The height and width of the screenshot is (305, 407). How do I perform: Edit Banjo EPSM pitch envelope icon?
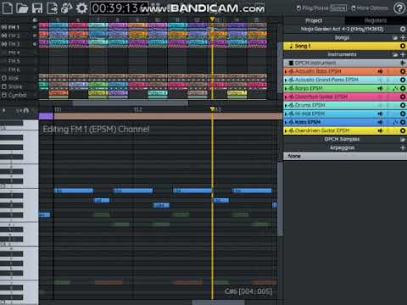(395, 88)
